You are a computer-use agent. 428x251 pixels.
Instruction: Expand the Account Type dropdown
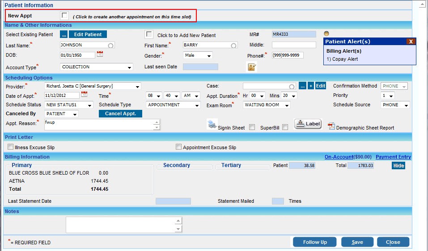[97, 67]
